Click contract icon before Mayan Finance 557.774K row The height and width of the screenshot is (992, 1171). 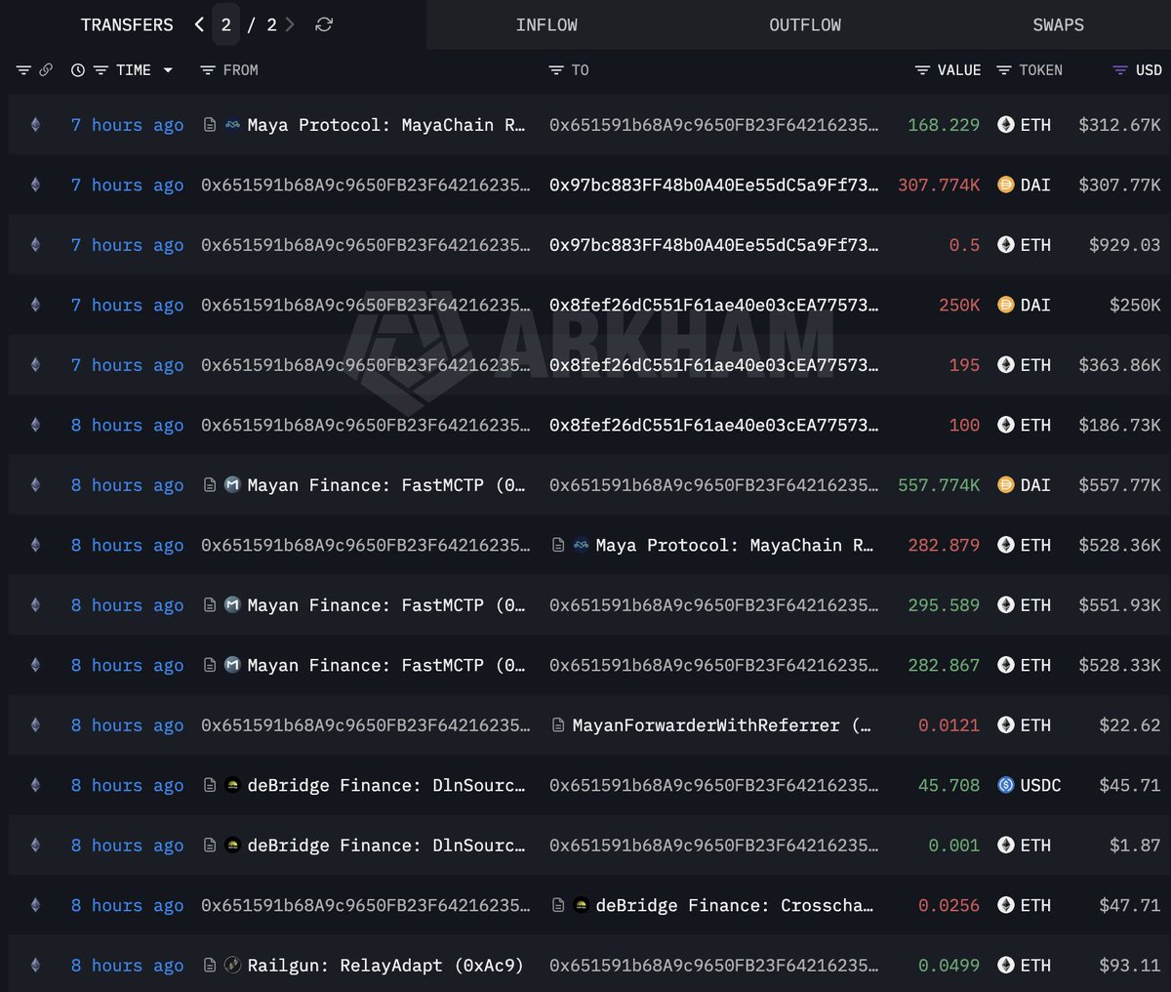[210, 485]
